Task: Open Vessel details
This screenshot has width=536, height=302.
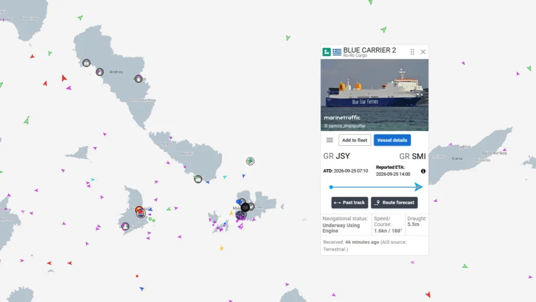Action: [x=392, y=140]
